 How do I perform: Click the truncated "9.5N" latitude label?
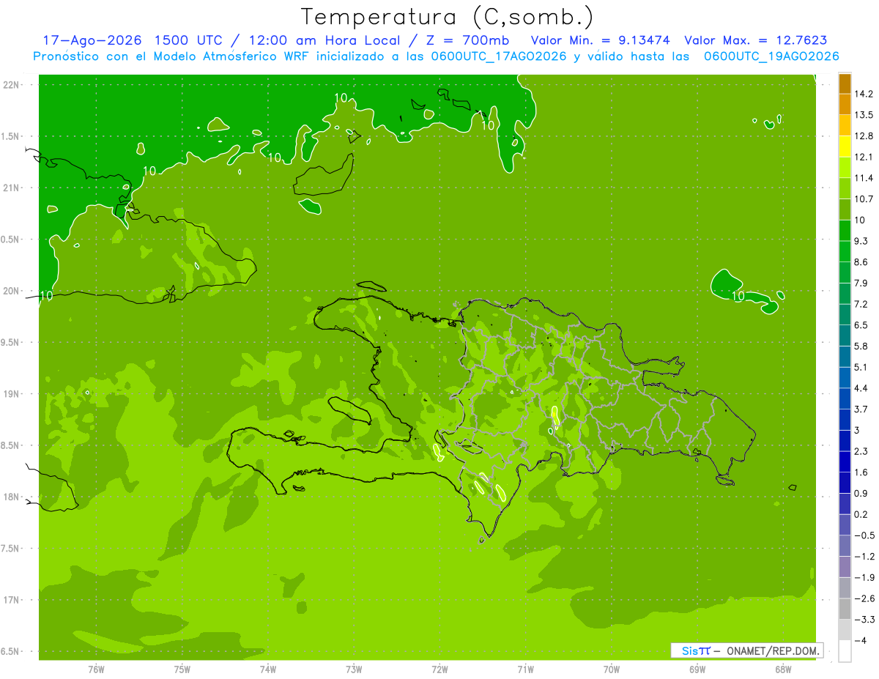[11, 343]
